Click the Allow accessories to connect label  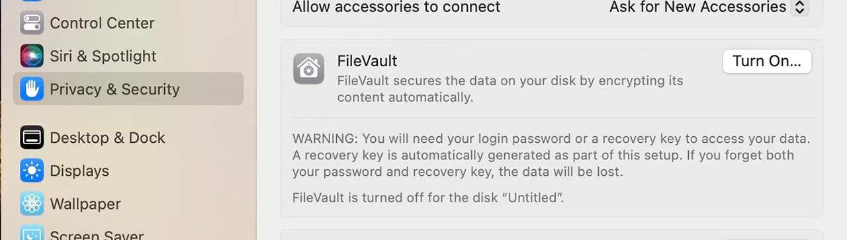point(396,7)
